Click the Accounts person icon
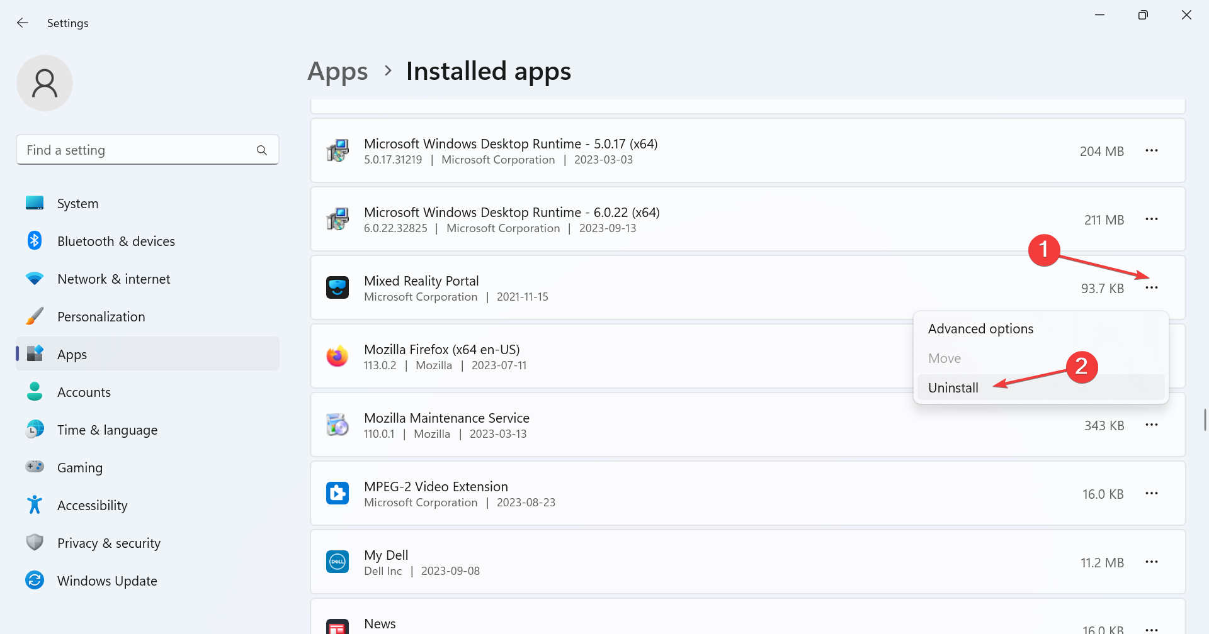The height and width of the screenshot is (634, 1209). (x=35, y=391)
